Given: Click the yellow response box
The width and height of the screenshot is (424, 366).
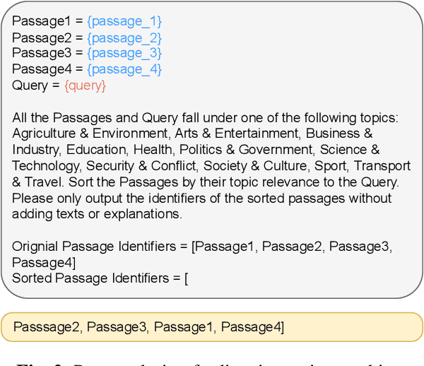Looking at the screenshot, I should coord(212,326).
